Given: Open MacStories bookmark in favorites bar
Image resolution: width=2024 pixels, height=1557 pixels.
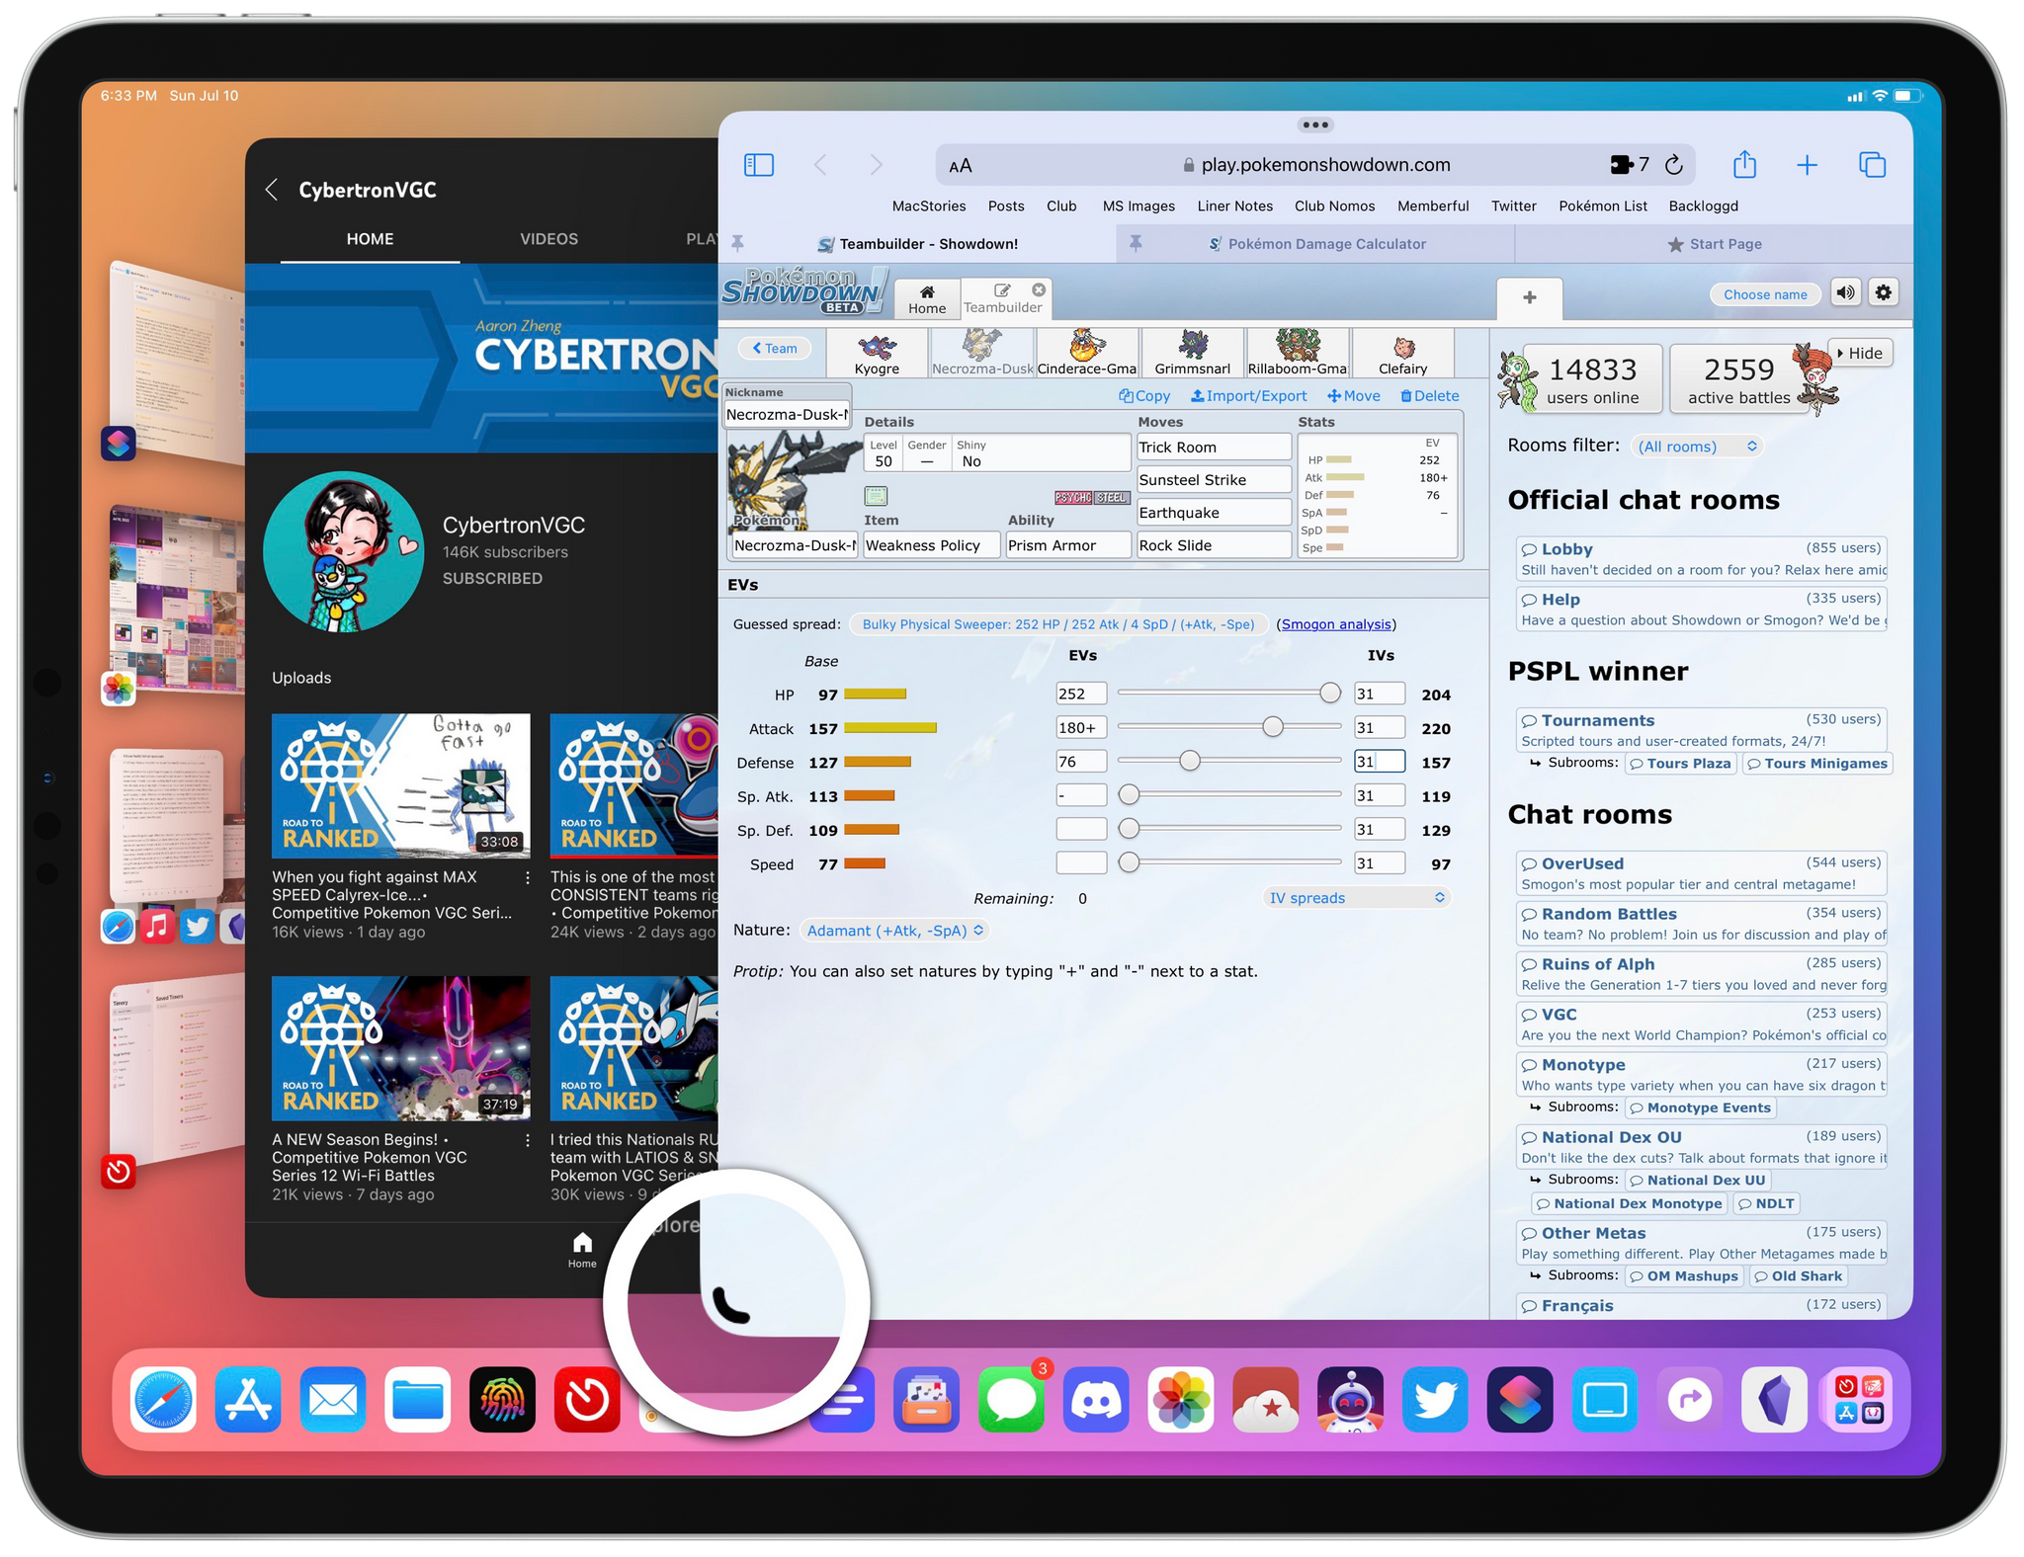Looking at the screenshot, I should tap(929, 206).
